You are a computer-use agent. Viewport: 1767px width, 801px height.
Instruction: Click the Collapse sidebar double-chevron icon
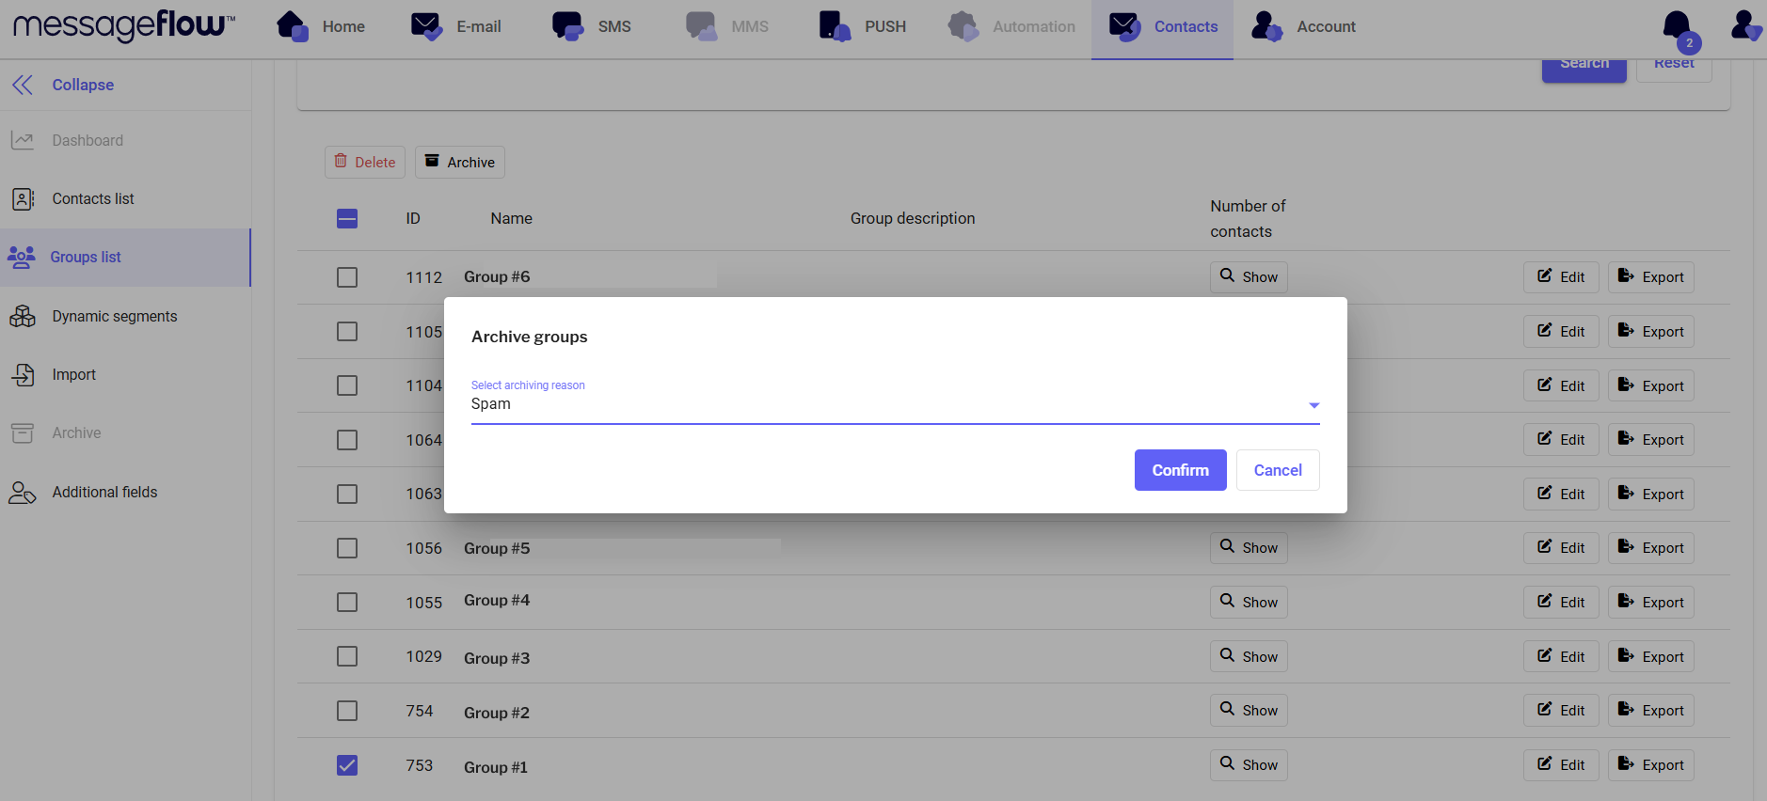(23, 85)
